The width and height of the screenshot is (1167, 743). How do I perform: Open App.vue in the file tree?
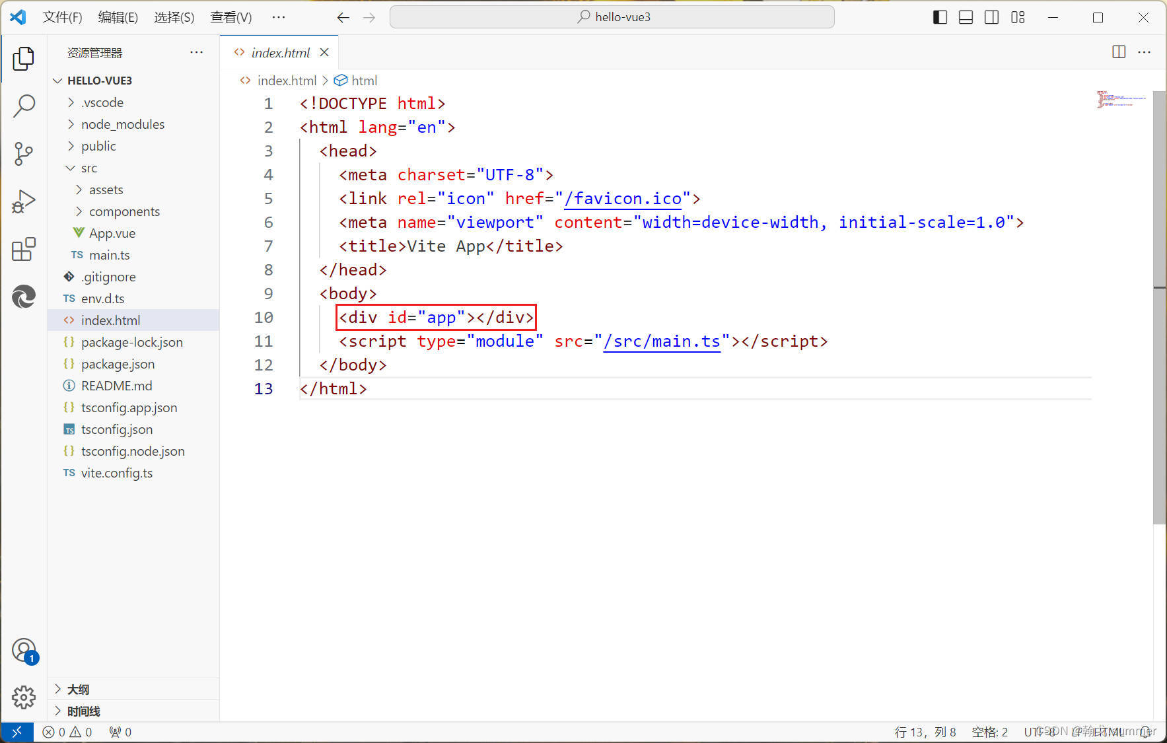coord(112,233)
